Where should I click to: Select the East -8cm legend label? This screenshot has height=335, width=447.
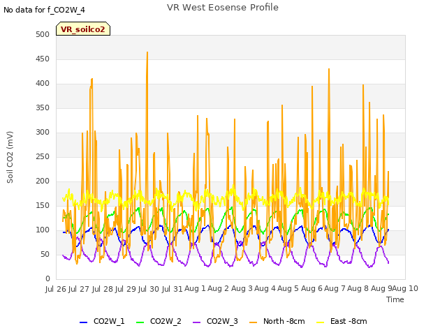point(349,321)
